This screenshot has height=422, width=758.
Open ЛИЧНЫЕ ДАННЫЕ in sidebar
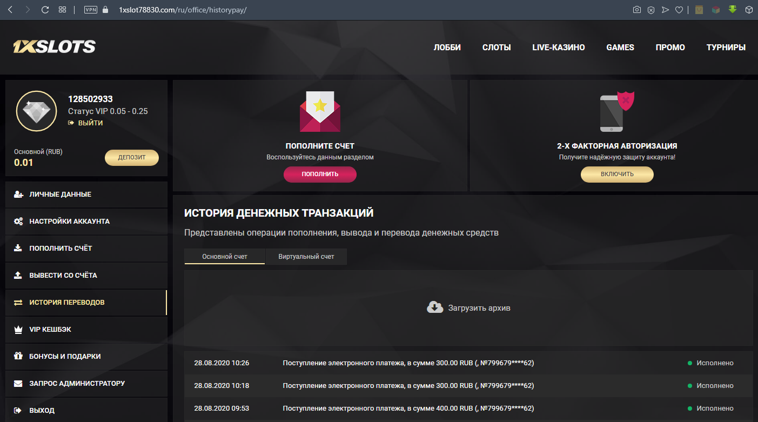(x=86, y=195)
